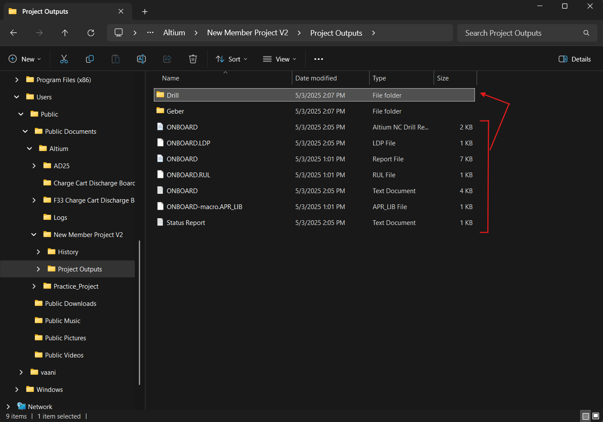Viewport: 603px width, 422px height.
Task: Delete the selected item using trash icon
Action: 193,59
